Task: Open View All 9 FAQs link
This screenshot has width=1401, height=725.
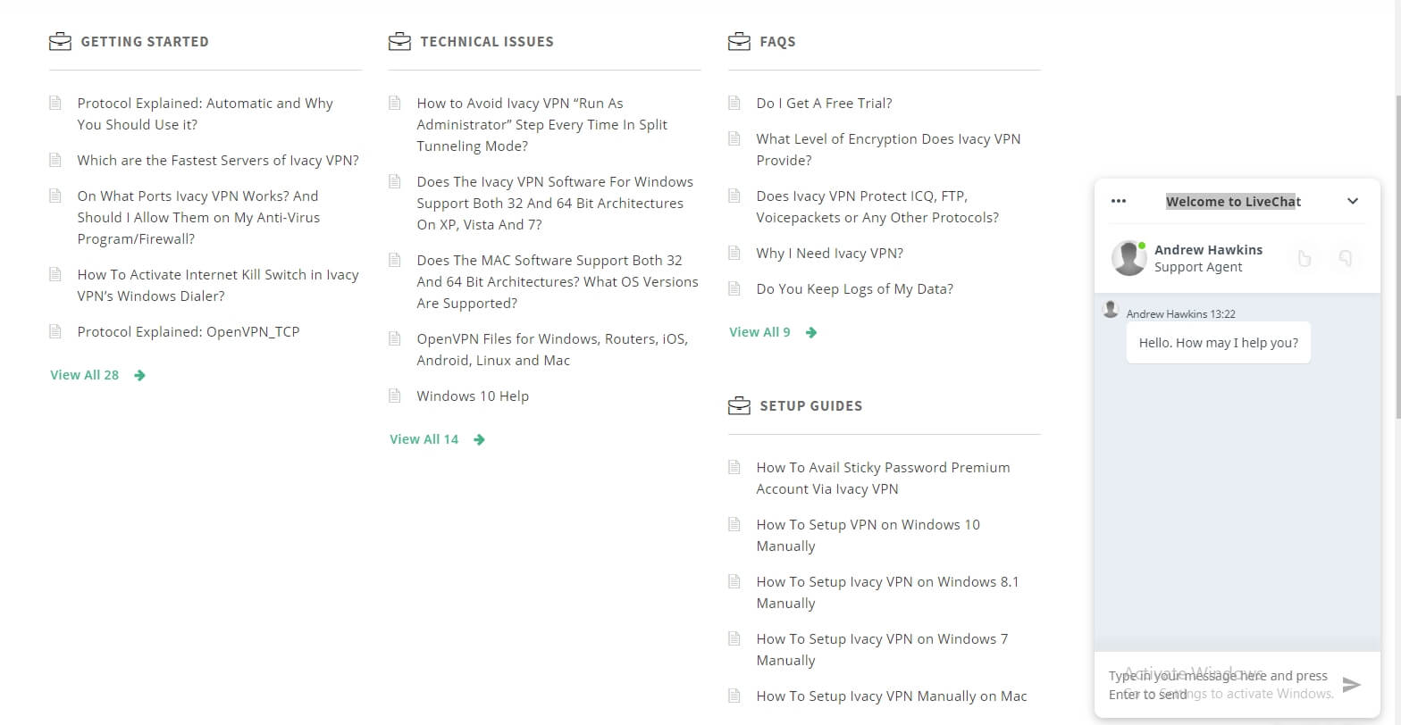Action: (x=759, y=332)
